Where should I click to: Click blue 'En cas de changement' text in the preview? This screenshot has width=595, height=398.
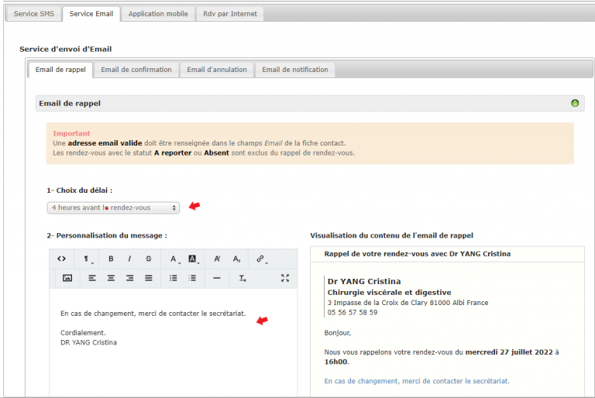(417, 381)
